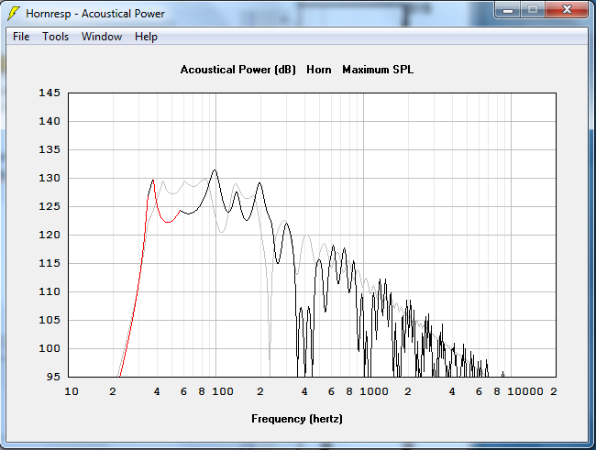Viewport: 596px width, 450px height.
Task: Click the 100 label on frequency axis
Action: pyautogui.click(x=223, y=391)
